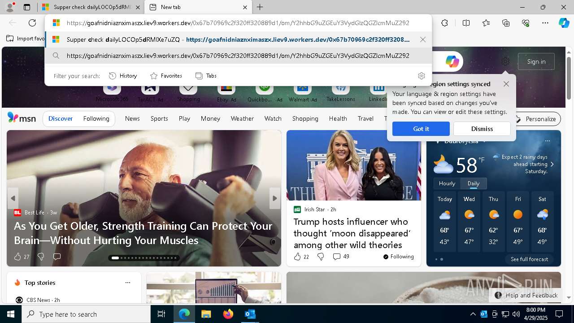Filter the search by Favorites
Screen dimensions: 574x323
(x=166, y=76)
